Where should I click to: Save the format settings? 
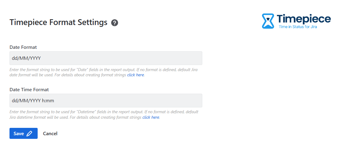tap(23, 133)
